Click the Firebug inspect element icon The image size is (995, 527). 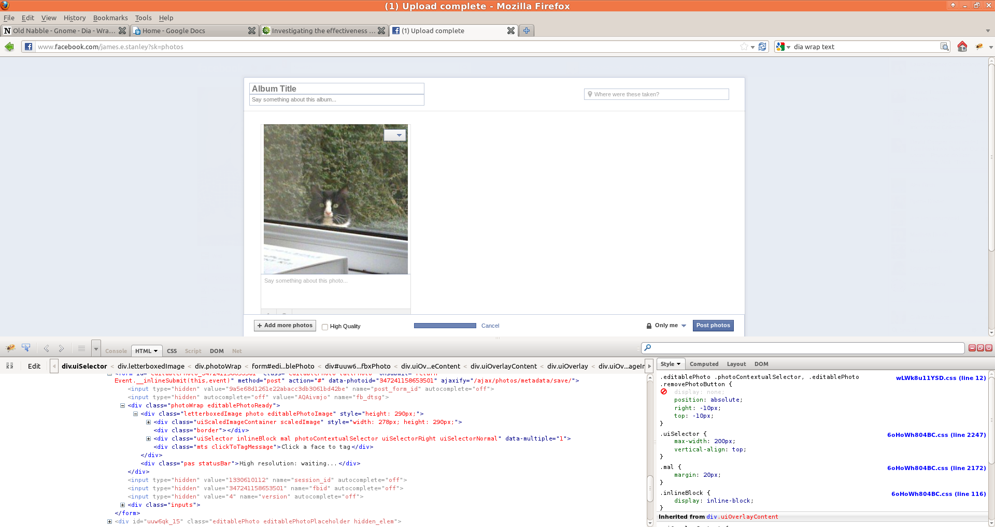(x=26, y=348)
